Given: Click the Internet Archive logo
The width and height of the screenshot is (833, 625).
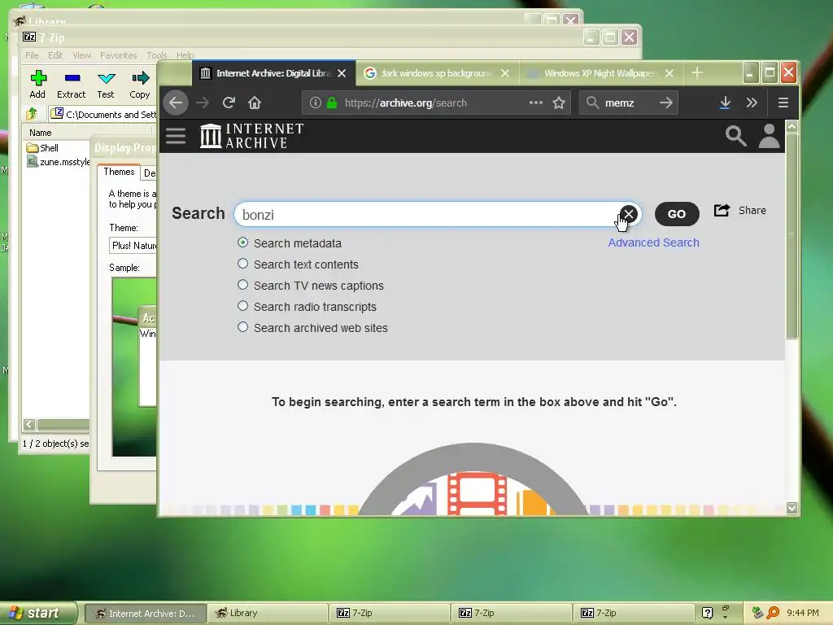Looking at the screenshot, I should pos(252,136).
